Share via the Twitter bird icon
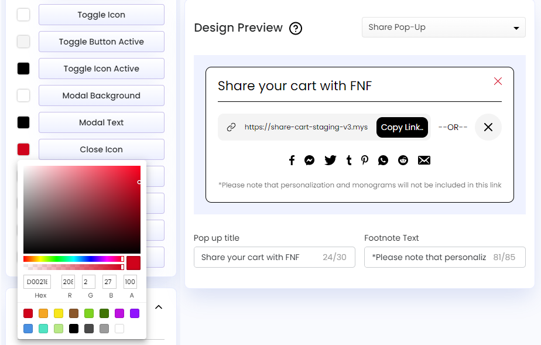 tap(330, 160)
